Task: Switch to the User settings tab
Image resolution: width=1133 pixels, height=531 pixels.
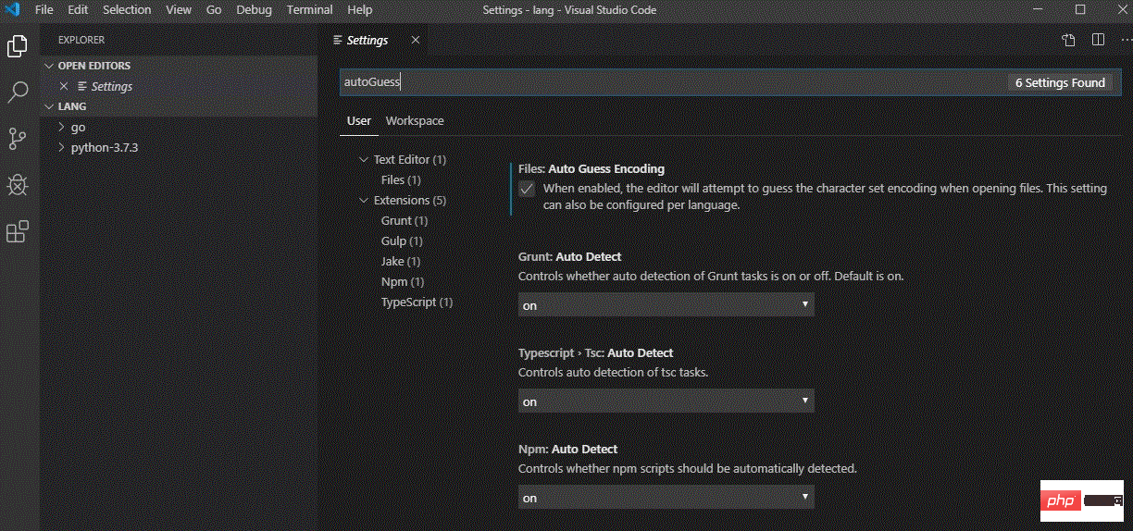Action: pyautogui.click(x=359, y=121)
